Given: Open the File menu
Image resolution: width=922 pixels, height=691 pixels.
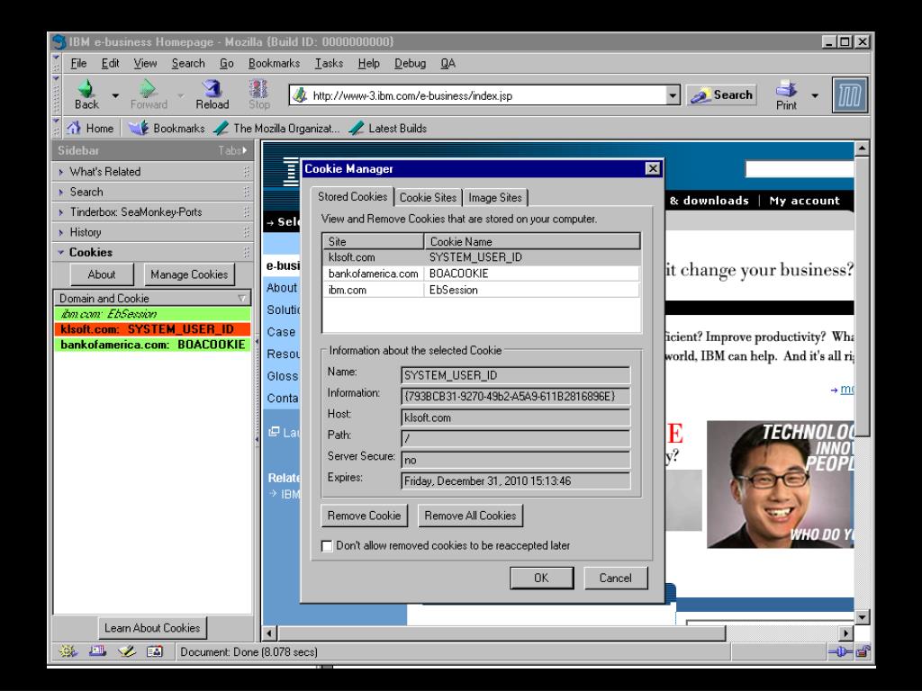Looking at the screenshot, I should 78,64.
